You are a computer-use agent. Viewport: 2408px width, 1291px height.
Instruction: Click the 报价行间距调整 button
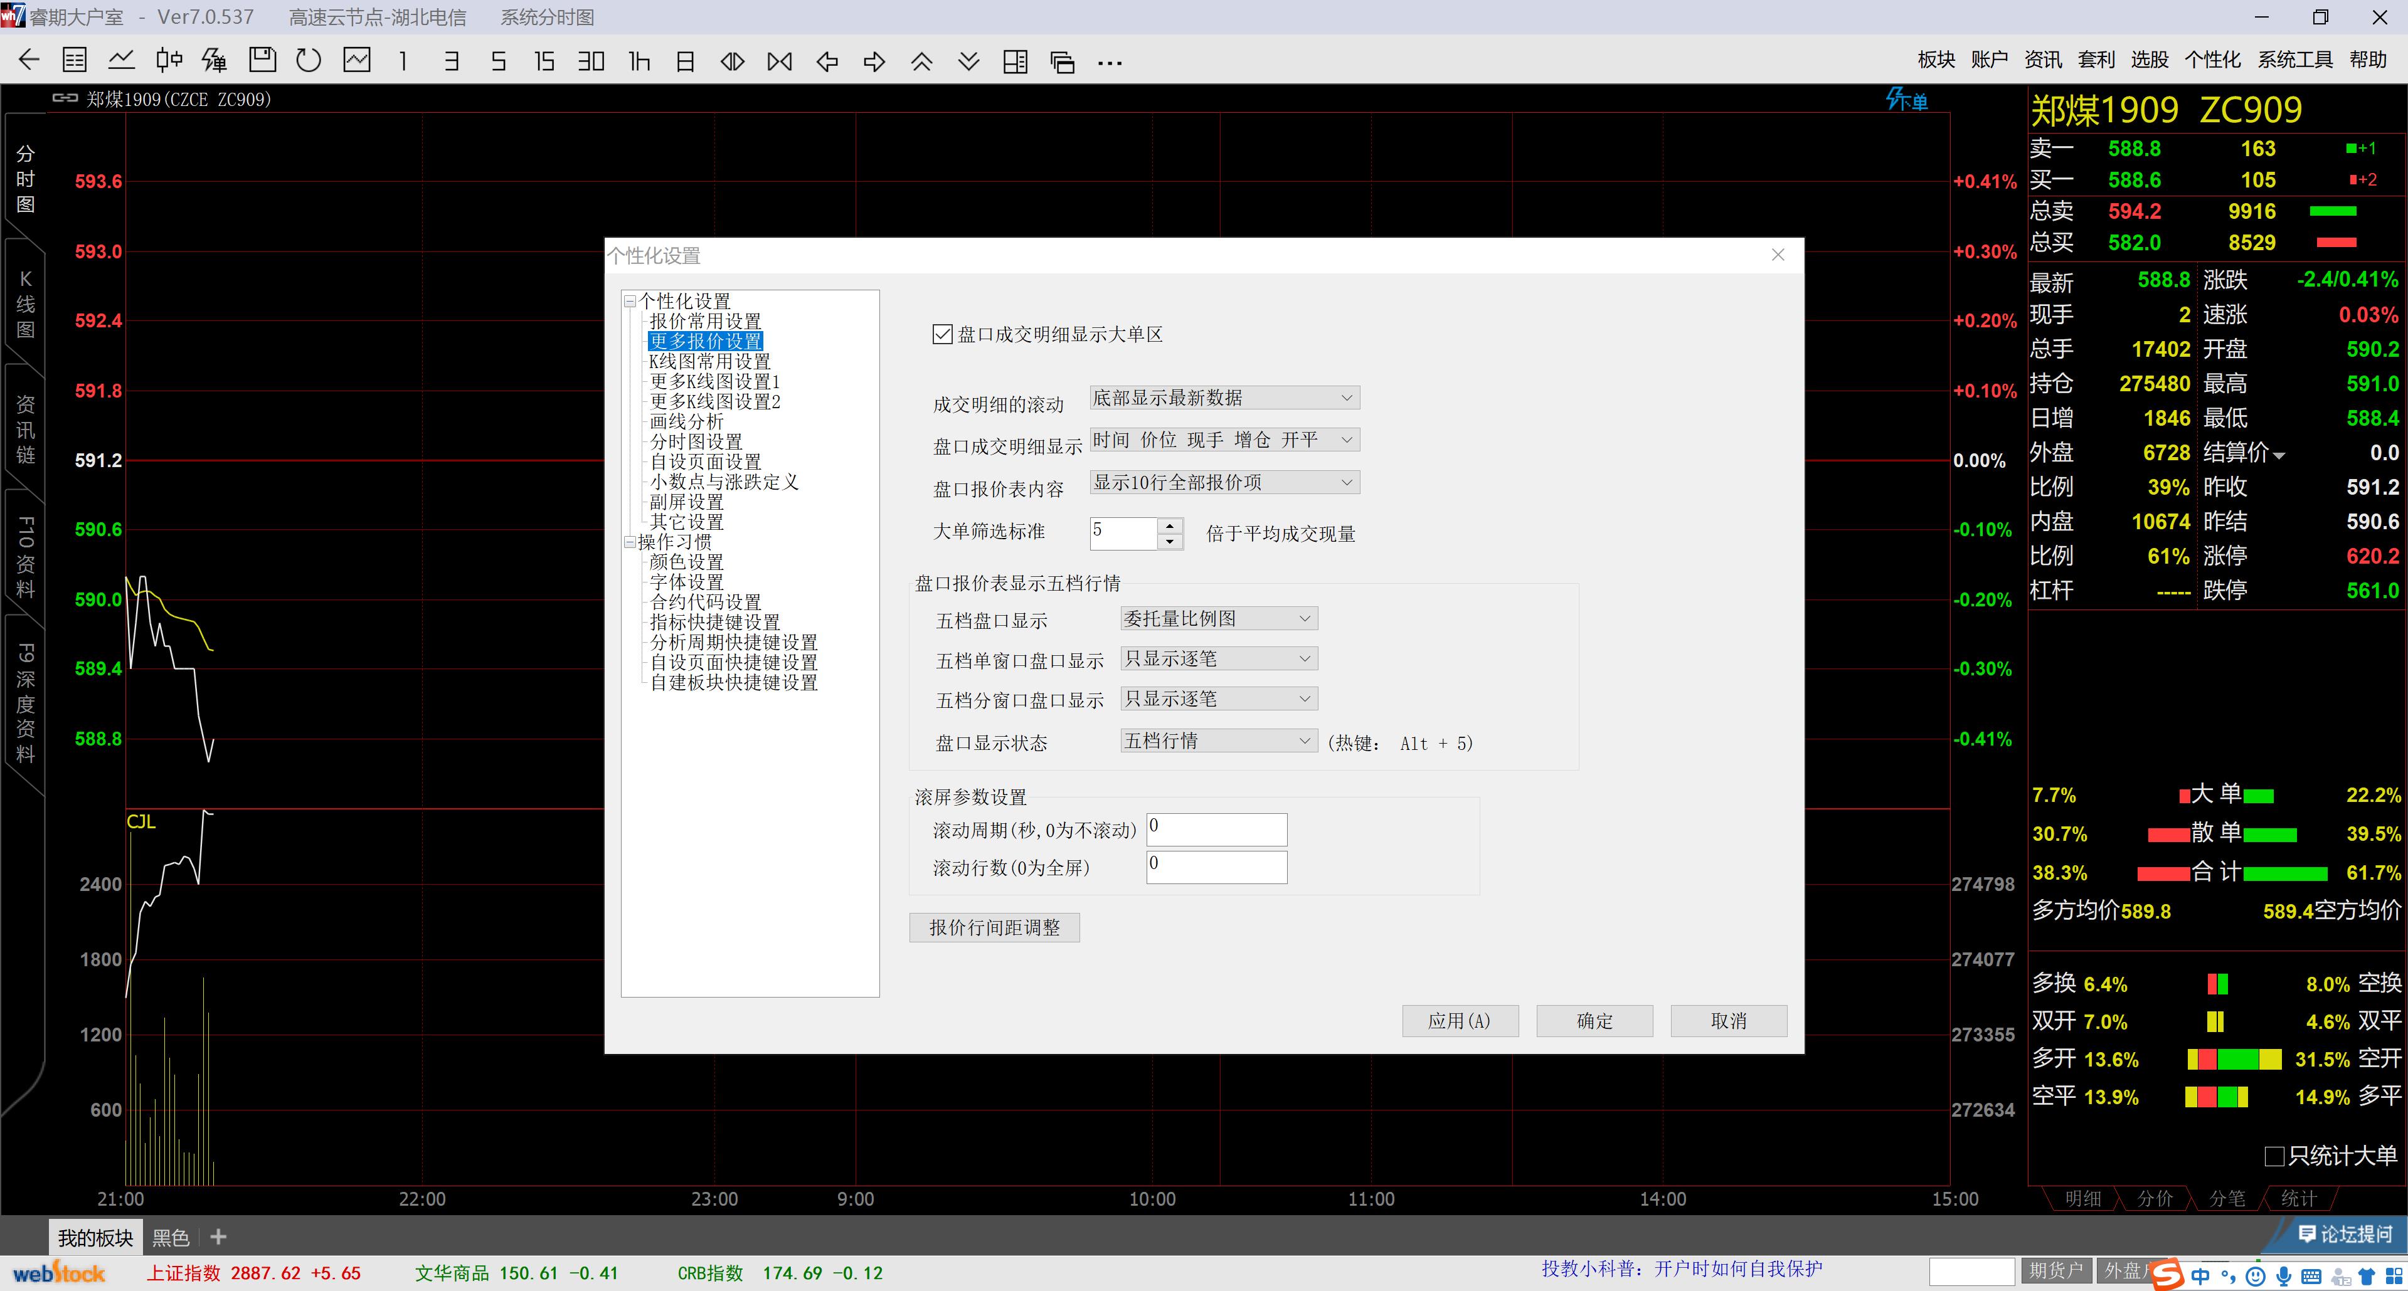point(994,927)
